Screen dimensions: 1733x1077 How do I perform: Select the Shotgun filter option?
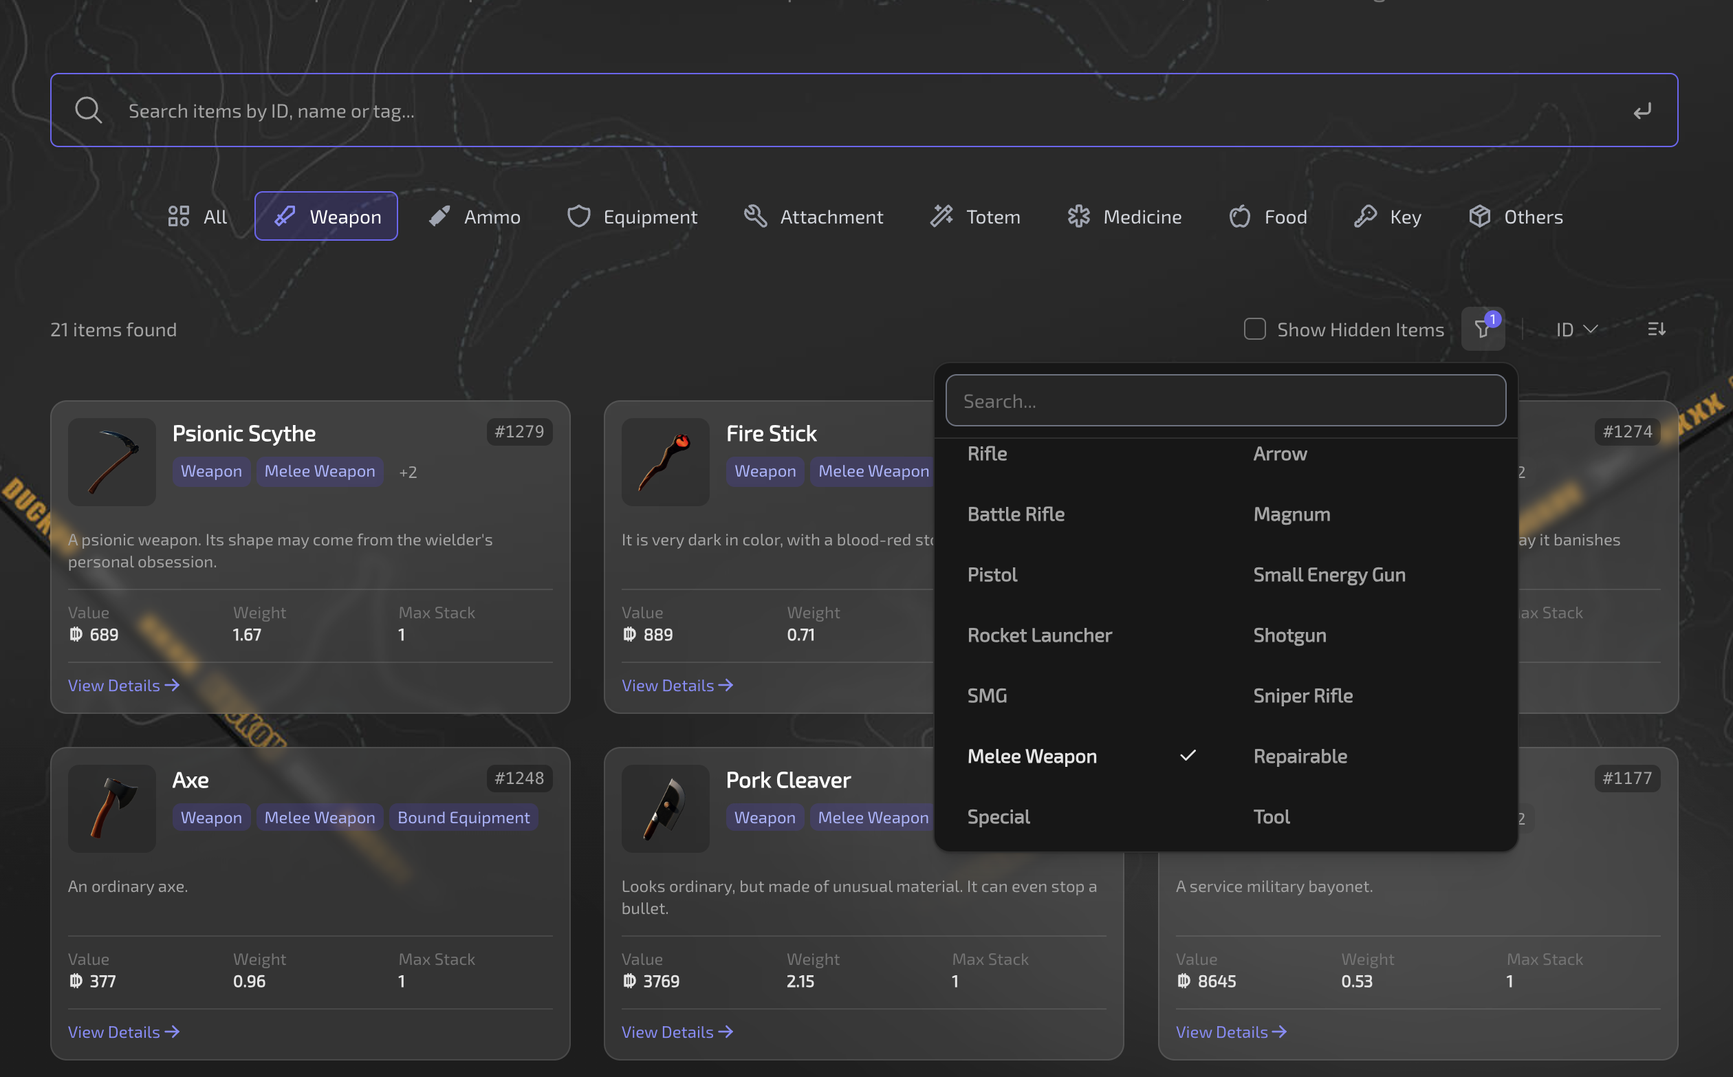1289,635
